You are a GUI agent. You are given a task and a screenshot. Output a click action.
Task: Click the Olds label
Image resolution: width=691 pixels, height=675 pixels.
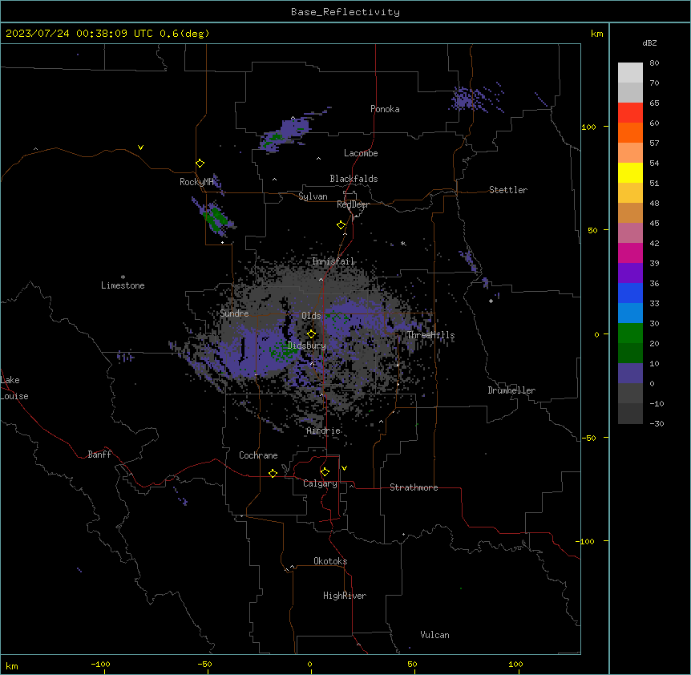coord(311,316)
